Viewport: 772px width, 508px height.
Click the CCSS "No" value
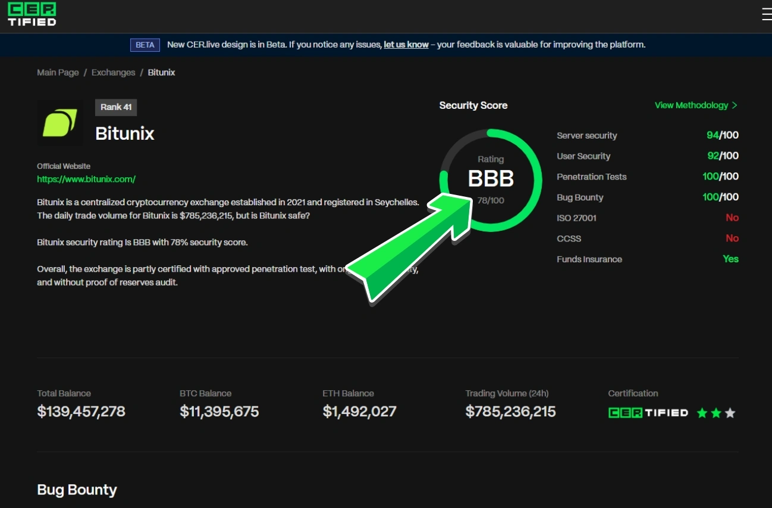tap(732, 239)
